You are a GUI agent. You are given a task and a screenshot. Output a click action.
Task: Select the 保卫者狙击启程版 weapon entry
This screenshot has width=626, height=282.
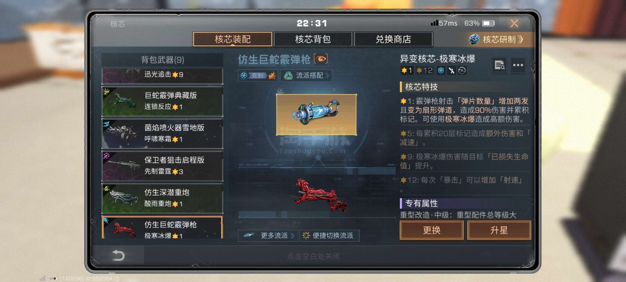click(162, 166)
